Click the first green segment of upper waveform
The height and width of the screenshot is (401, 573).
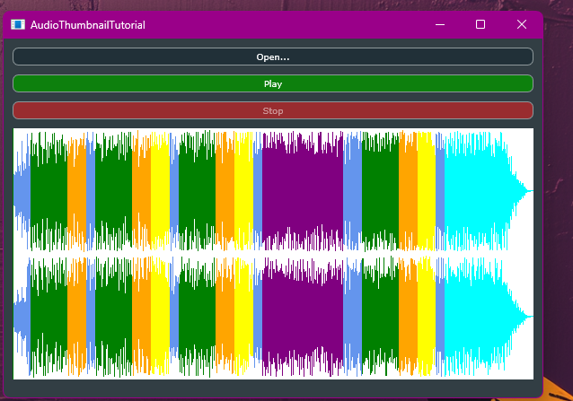click(x=48, y=190)
